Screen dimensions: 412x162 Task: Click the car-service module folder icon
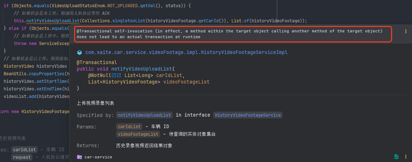coord(80,157)
